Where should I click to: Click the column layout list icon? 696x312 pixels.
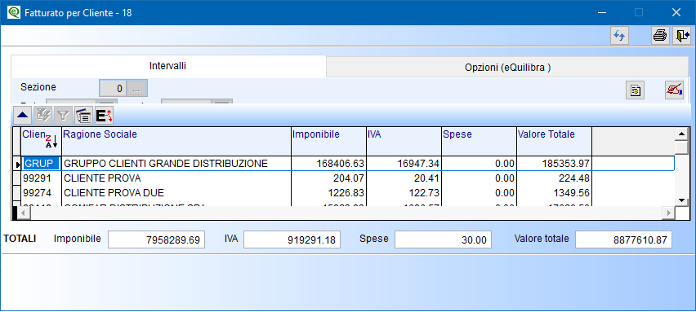[83, 116]
